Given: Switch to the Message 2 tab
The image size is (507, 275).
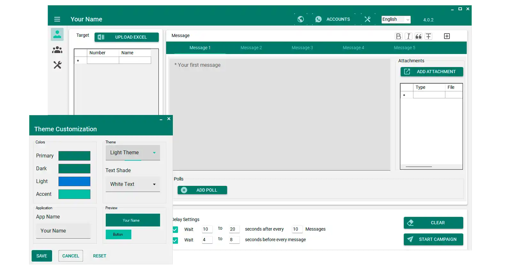Looking at the screenshot, I should point(251,48).
